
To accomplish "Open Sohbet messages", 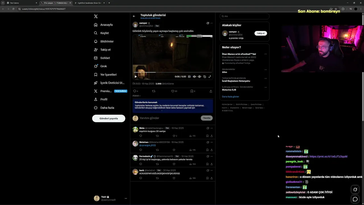I will pyautogui.click(x=102, y=58).
